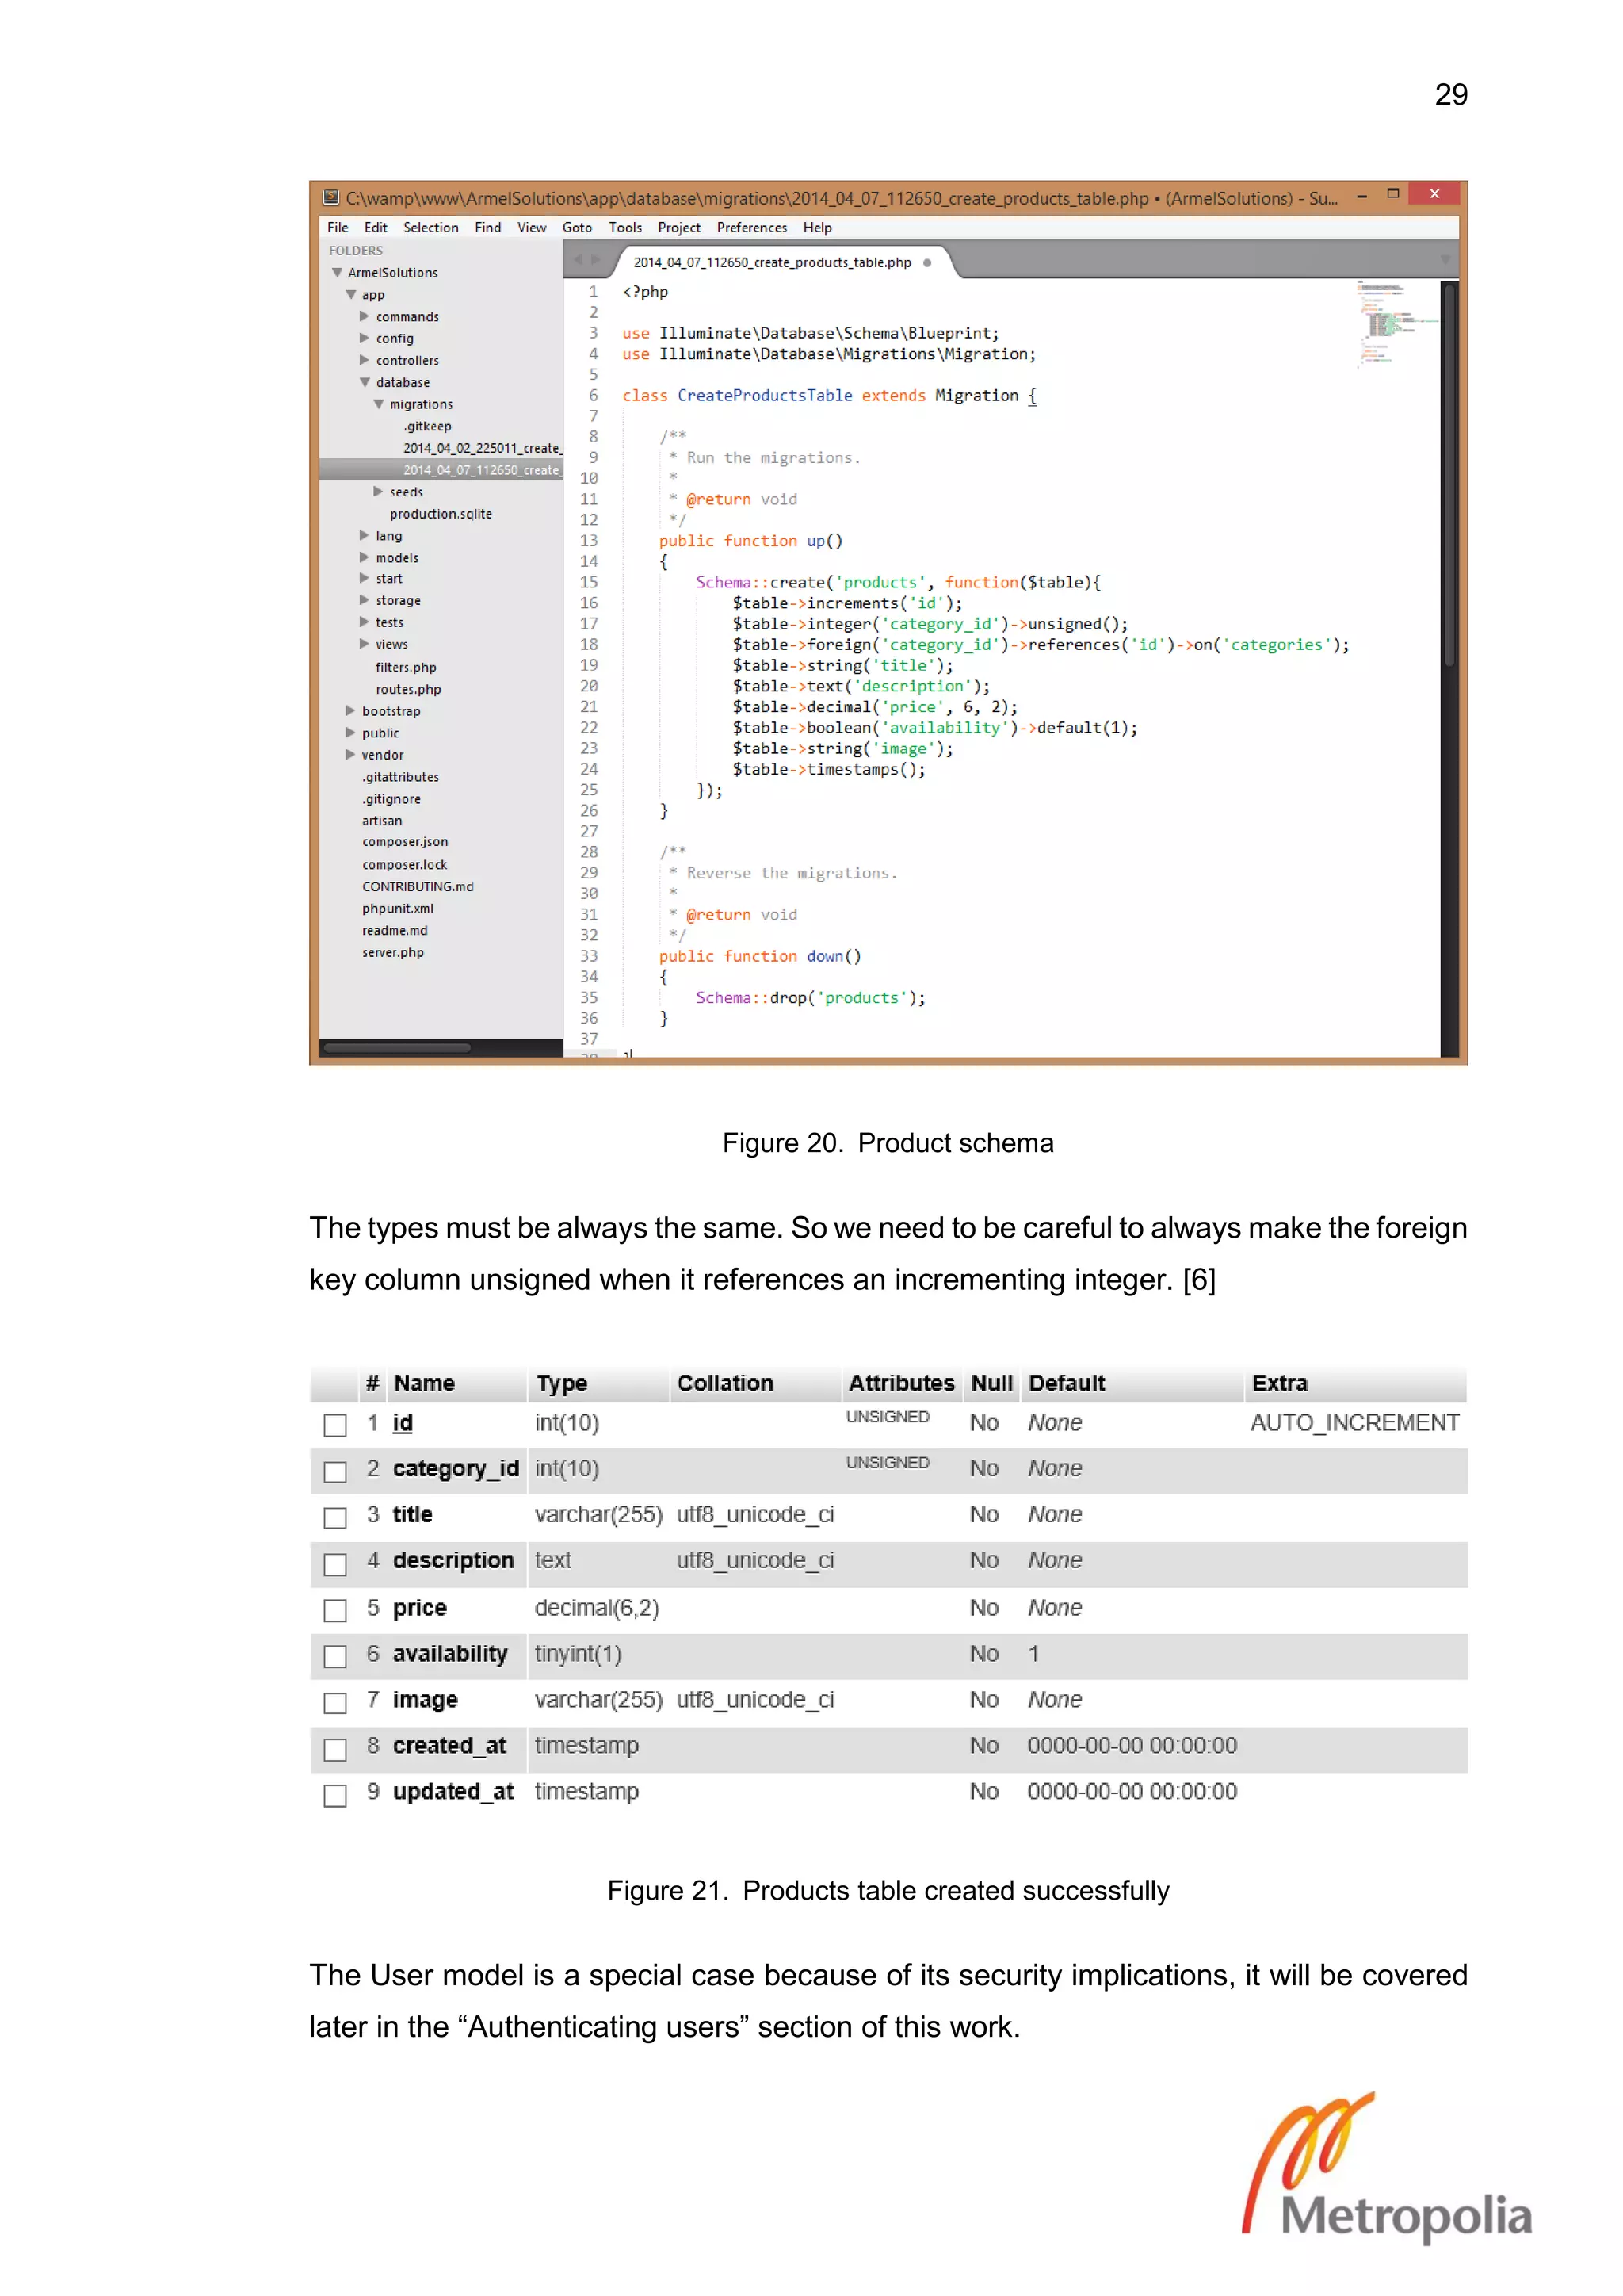This screenshot has width=1623, height=2296.
Task: Open composer.json in the sidebar
Action: [405, 842]
